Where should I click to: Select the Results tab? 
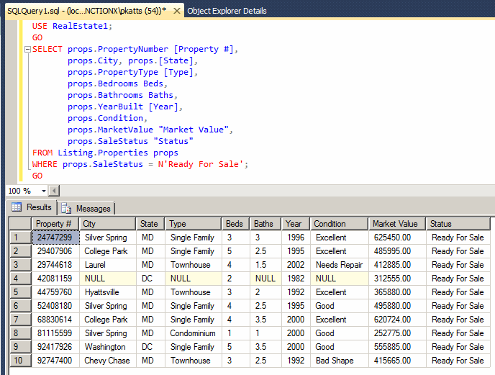pos(32,207)
